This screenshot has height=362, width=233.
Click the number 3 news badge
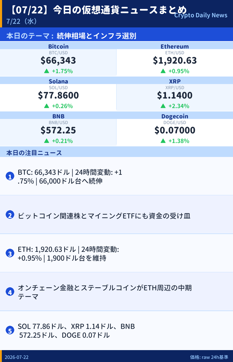[10, 253]
